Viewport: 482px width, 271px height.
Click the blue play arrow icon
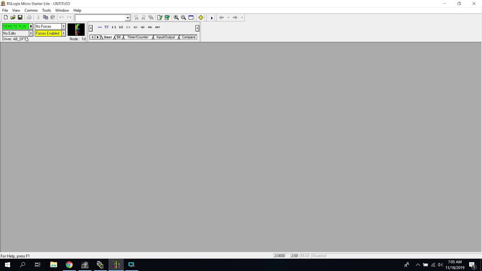212,17
